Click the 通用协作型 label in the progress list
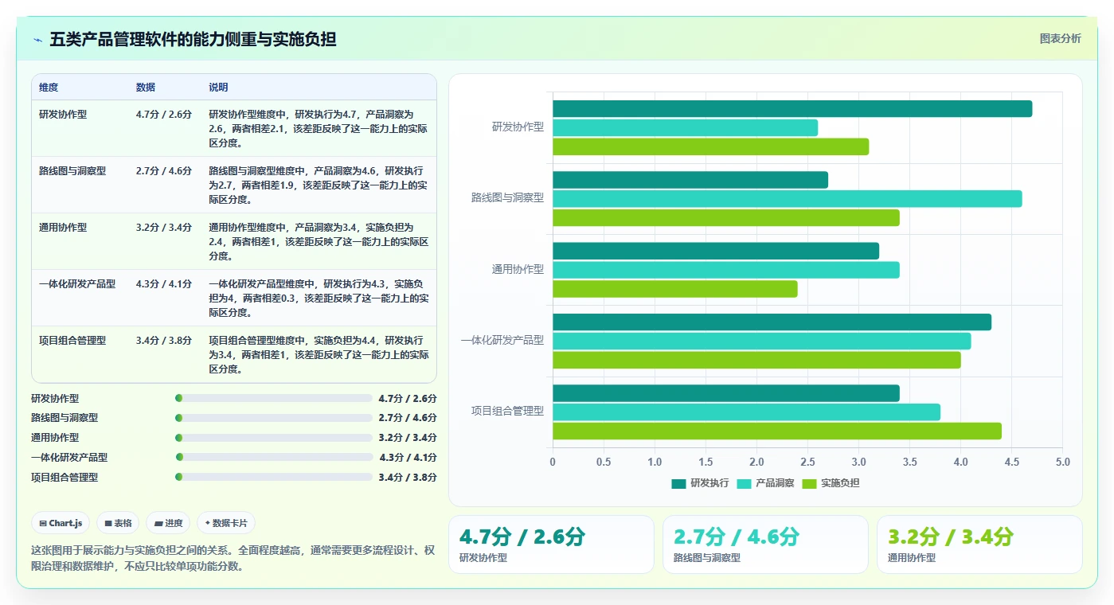This screenshot has height=605, width=1114. [x=55, y=438]
